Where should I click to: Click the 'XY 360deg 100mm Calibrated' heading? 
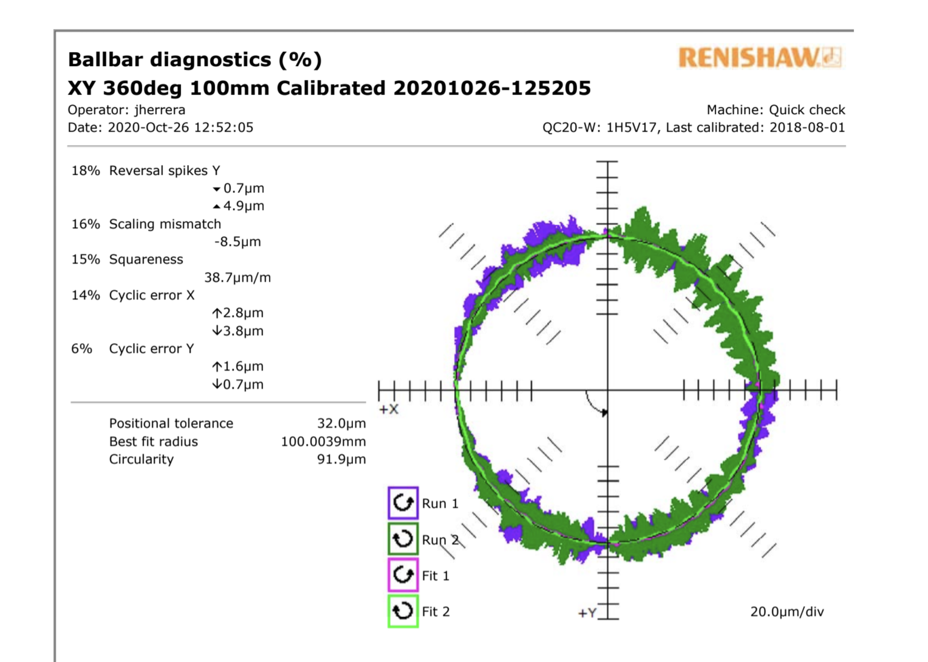pos(227,88)
